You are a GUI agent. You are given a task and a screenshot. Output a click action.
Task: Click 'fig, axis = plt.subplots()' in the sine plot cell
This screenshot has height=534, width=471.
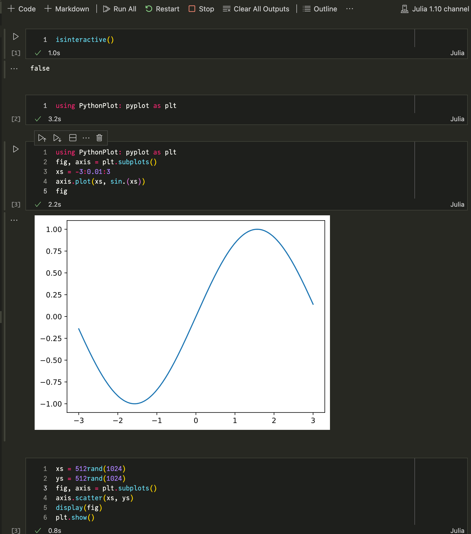(106, 162)
